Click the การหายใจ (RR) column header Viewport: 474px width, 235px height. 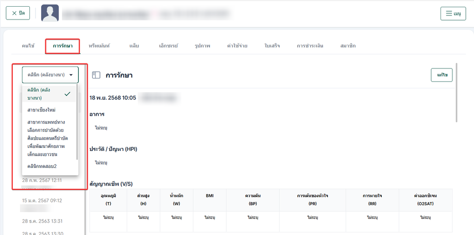point(373,200)
